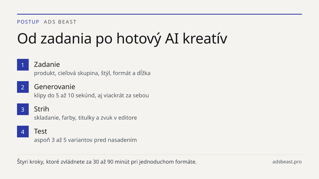Click the ADS BEAST label
Viewport: 319px width, 179px height.
60,22
